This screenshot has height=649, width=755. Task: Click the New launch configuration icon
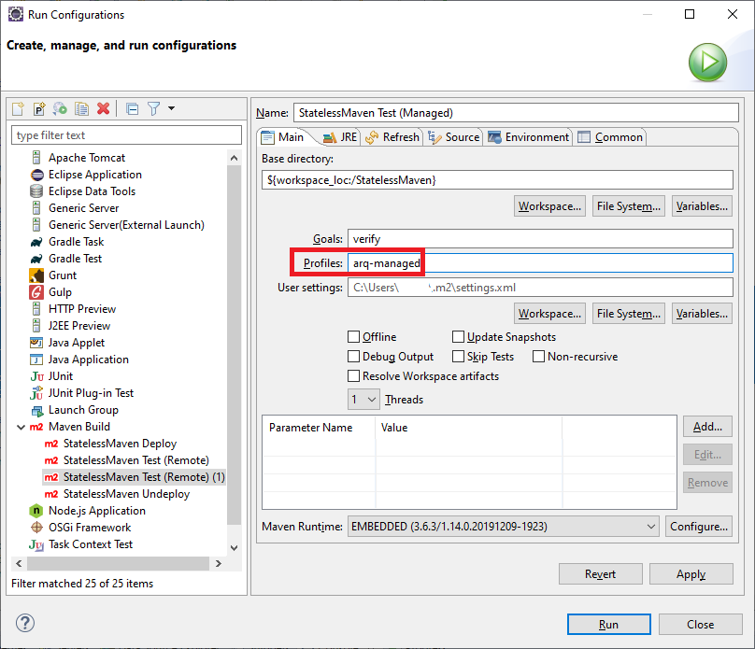coord(18,109)
